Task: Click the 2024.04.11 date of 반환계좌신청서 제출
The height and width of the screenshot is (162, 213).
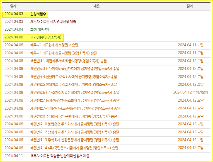Action: [x=14, y=156]
